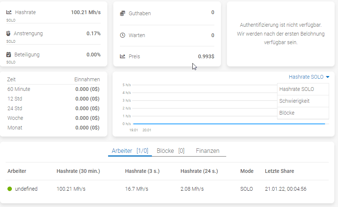Switch to the Arbeiter [1/0] tab
Viewport: 338px width, 207px height.
pyautogui.click(x=130, y=151)
